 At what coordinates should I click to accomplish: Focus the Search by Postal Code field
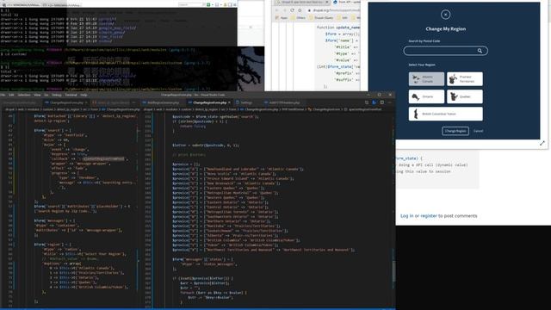click(445, 51)
